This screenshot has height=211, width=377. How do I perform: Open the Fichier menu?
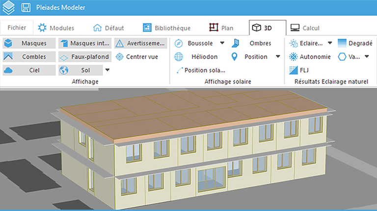pos(17,27)
